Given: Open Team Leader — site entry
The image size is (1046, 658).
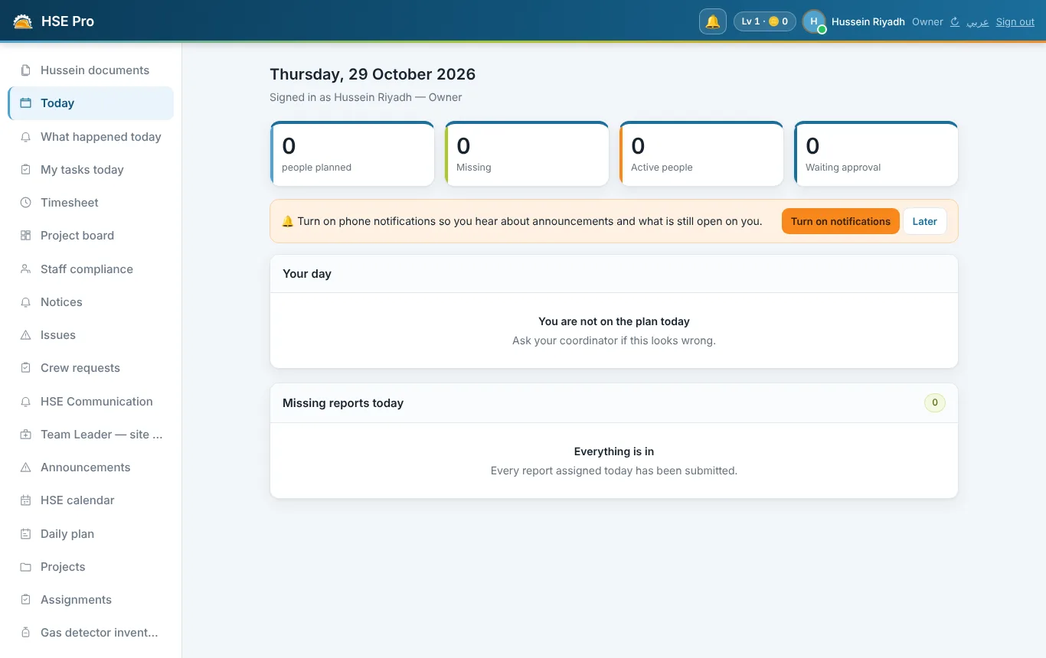Looking at the screenshot, I should click(x=90, y=435).
